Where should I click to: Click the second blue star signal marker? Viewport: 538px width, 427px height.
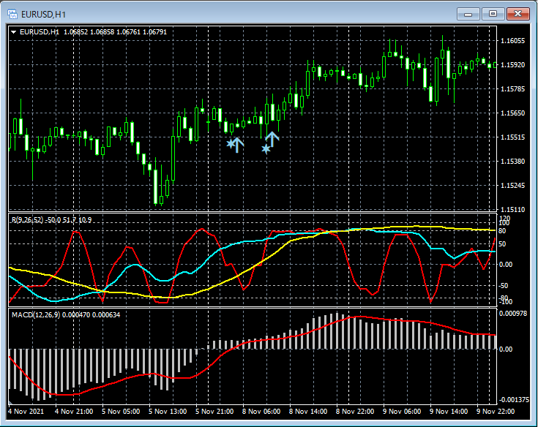coord(266,148)
